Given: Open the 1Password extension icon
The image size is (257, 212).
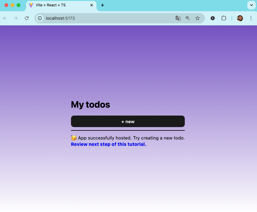Looking at the screenshot, I should point(213,18).
